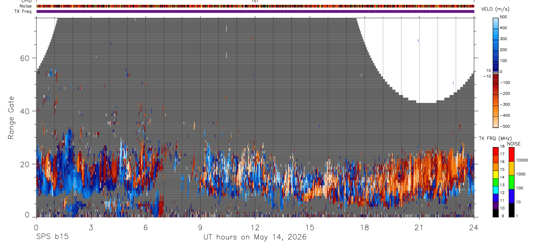Click the 10000 label on the noise legend

tap(521, 160)
